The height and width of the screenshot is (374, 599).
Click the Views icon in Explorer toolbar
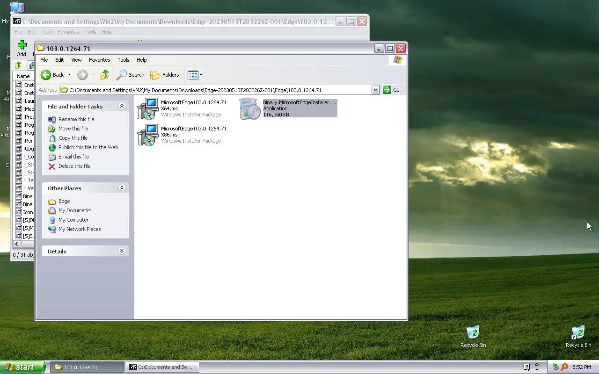tap(192, 75)
